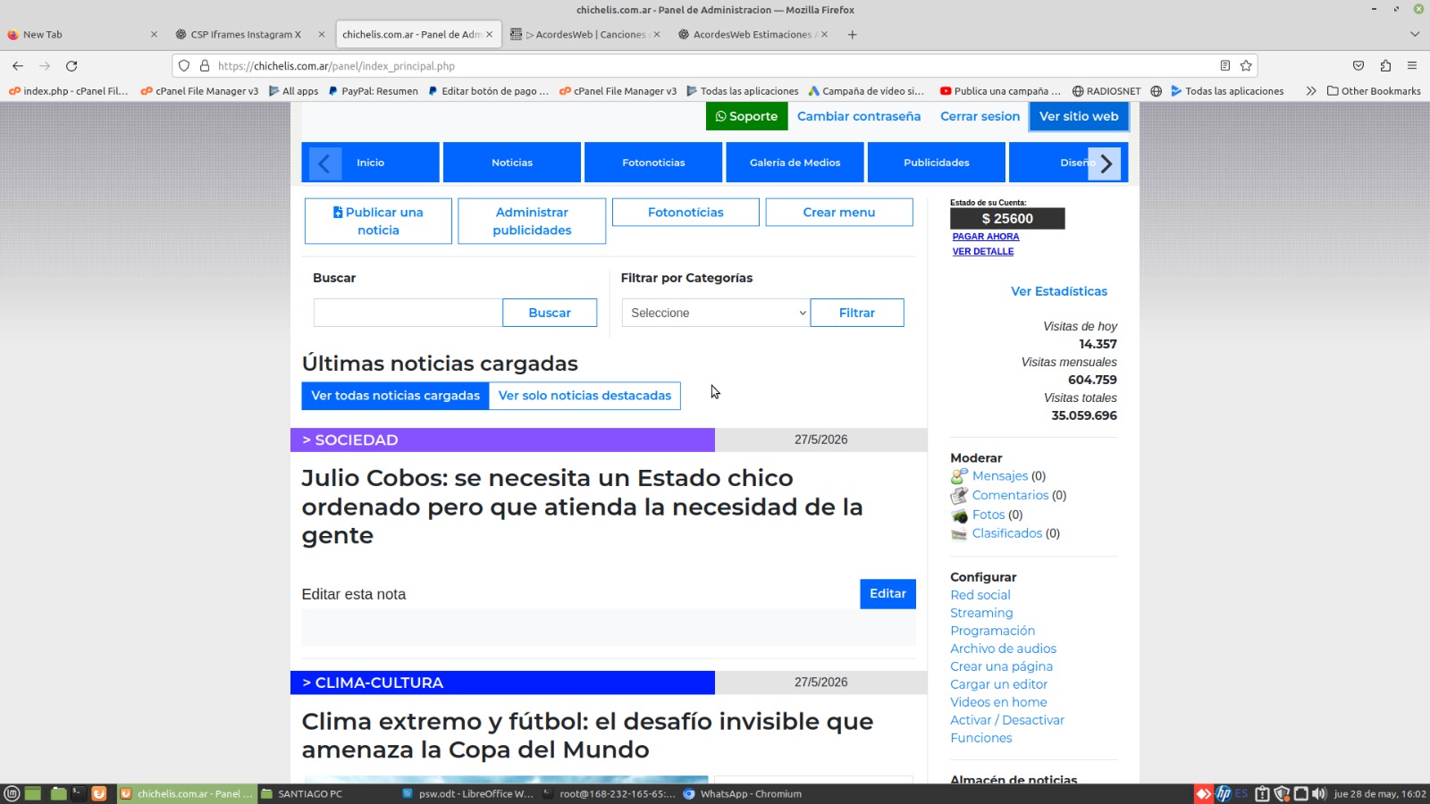Open Videos en home link

[998, 702]
